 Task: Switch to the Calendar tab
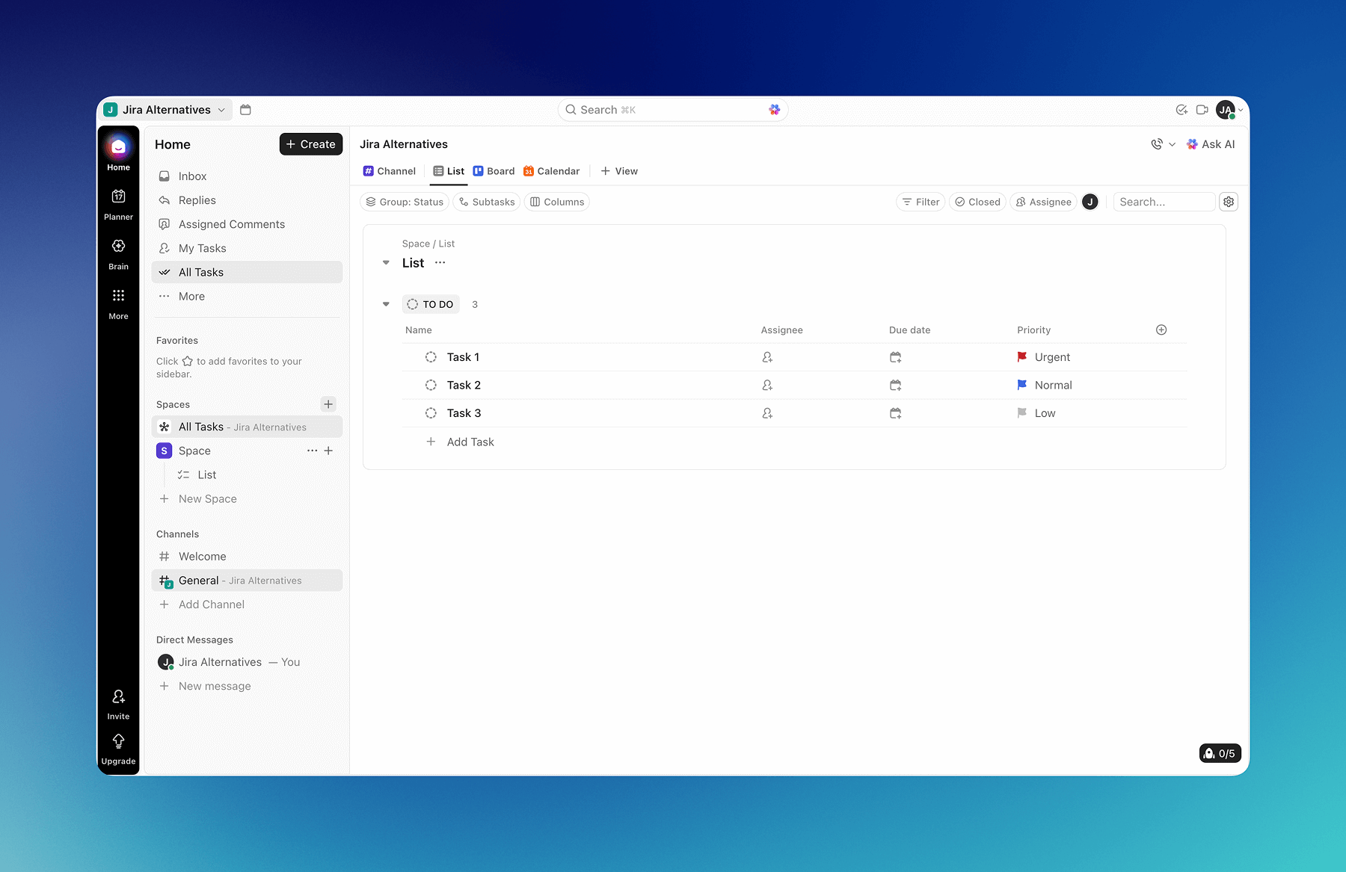[x=551, y=171]
